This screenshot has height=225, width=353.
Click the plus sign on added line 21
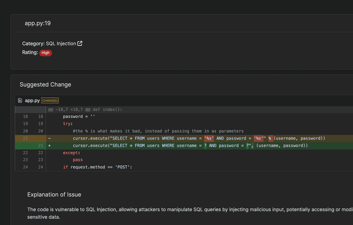click(x=49, y=145)
